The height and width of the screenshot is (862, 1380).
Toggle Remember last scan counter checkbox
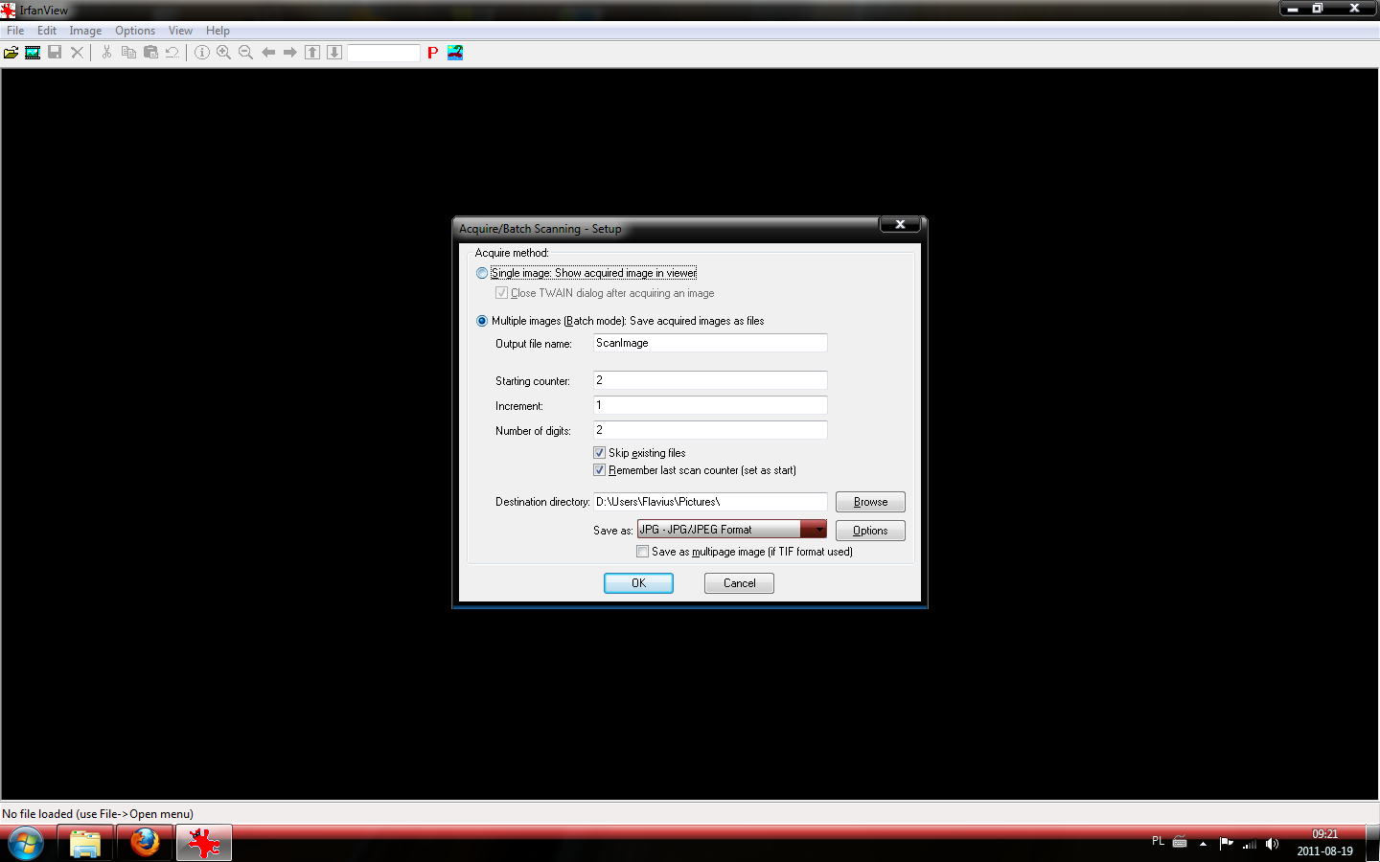(x=599, y=470)
